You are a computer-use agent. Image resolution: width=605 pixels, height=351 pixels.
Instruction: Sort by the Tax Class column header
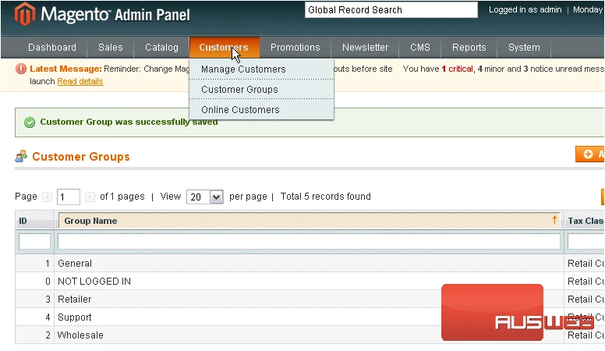586,221
